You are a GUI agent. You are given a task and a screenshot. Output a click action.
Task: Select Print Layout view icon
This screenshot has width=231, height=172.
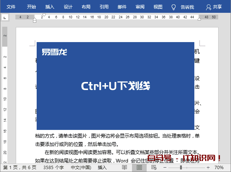(139, 167)
